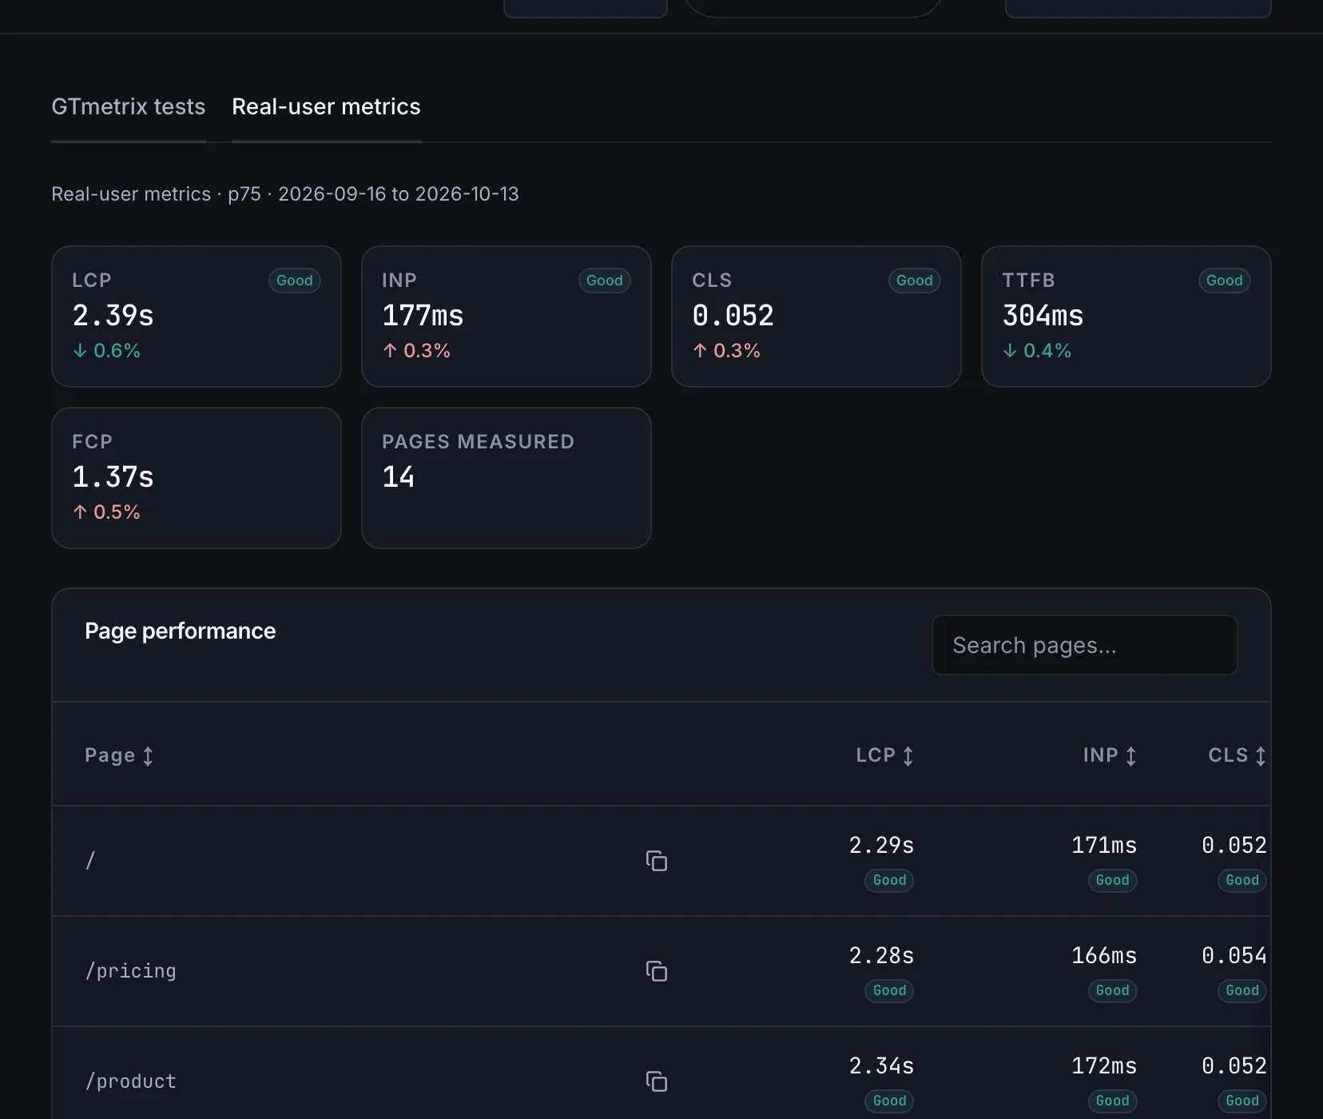This screenshot has height=1119, width=1323.
Task: Copy the /product page path icon
Action: 657,1081
